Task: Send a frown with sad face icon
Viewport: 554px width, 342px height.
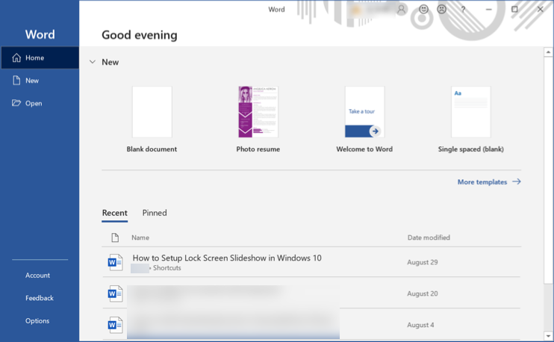Action: click(442, 9)
